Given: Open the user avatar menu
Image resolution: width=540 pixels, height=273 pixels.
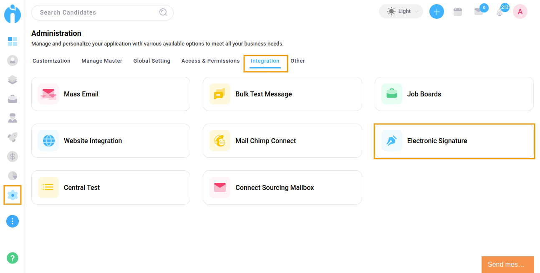Looking at the screenshot, I should click(520, 12).
